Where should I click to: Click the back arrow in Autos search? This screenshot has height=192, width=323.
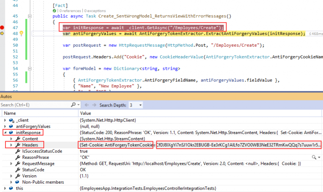click(87, 105)
